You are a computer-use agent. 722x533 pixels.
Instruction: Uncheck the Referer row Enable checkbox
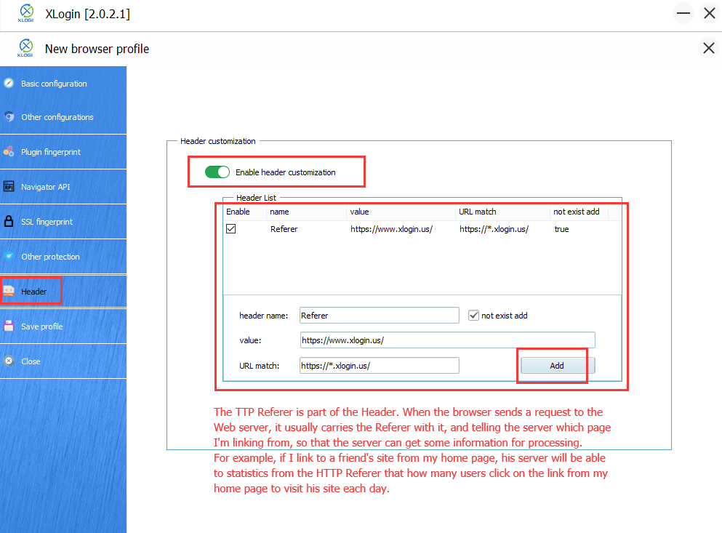coord(231,228)
